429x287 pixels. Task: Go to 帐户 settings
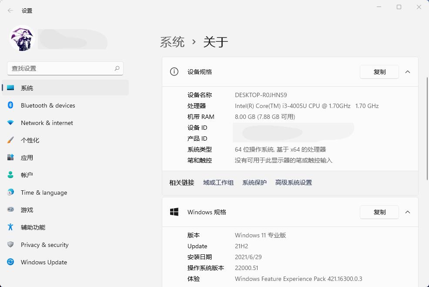coord(27,175)
